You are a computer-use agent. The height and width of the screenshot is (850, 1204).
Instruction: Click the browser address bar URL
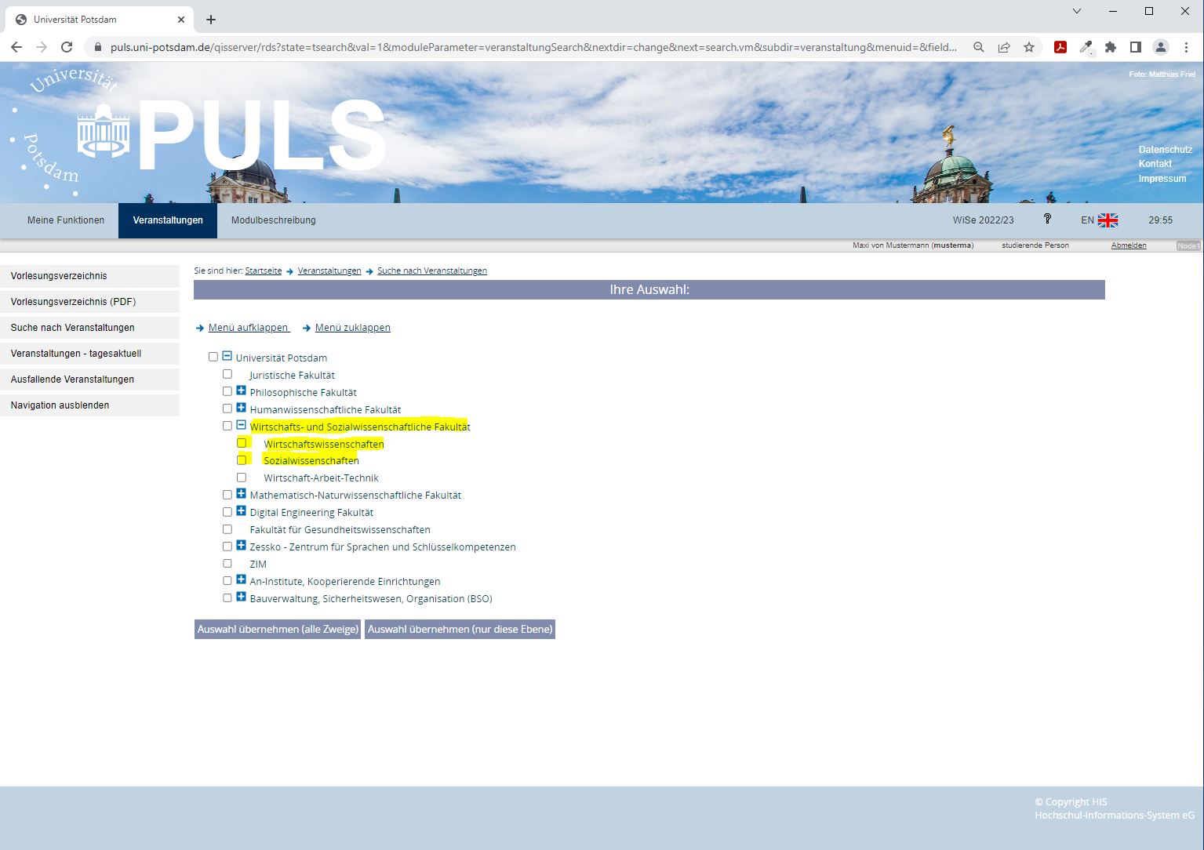tap(533, 47)
